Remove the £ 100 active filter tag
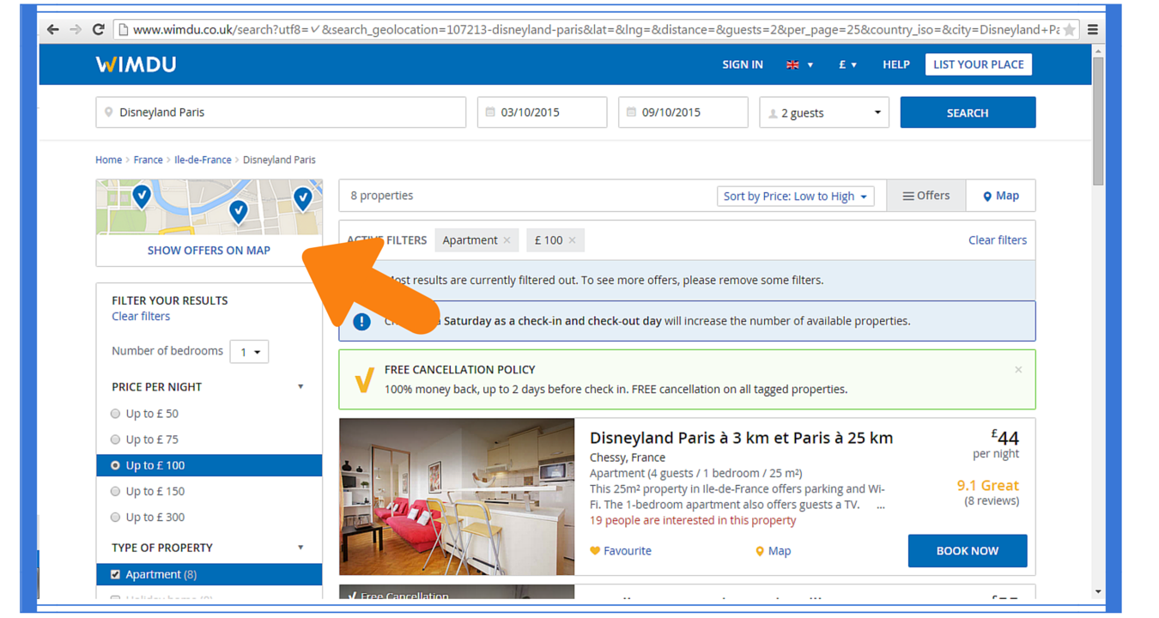Viewport: 1159px width, 618px height. point(572,240)
